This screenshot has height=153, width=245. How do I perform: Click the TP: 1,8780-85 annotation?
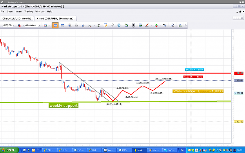pos(163,79)
